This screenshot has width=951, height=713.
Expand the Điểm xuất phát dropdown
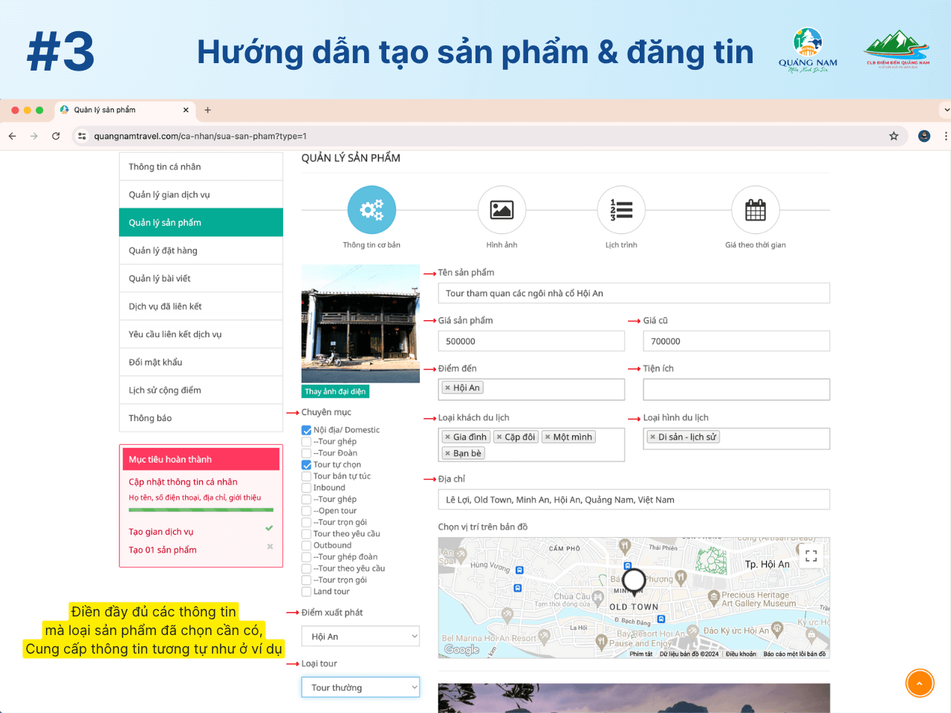360,637
